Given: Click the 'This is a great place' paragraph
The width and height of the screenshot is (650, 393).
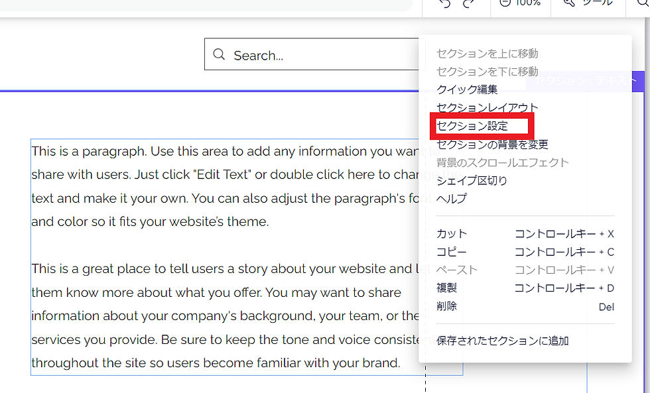Looking at the screenshot, I should click(x=225, y=315).
